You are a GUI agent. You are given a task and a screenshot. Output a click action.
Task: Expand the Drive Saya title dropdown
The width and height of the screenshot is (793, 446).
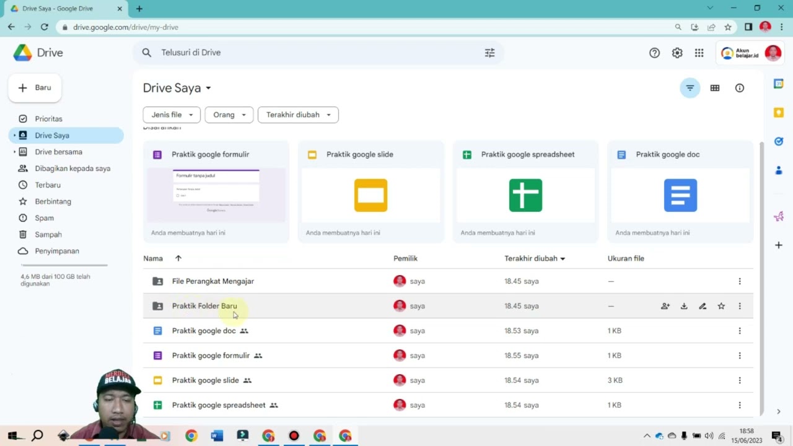[208, 89]
